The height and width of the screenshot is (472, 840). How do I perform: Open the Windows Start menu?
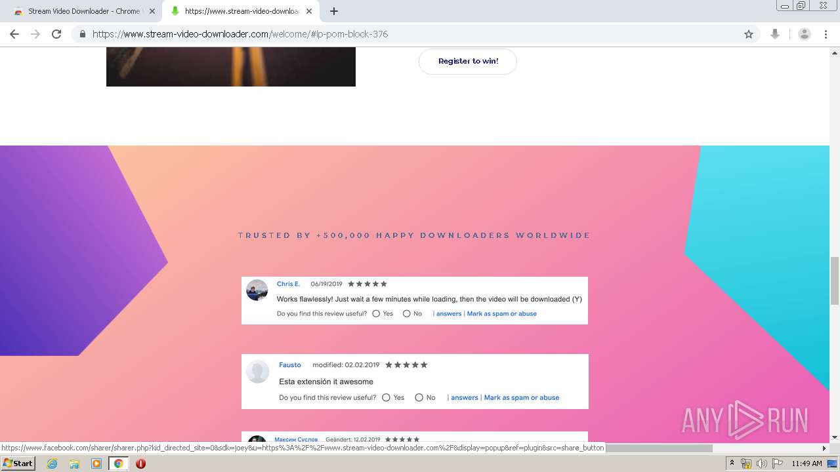pos(18,463)
